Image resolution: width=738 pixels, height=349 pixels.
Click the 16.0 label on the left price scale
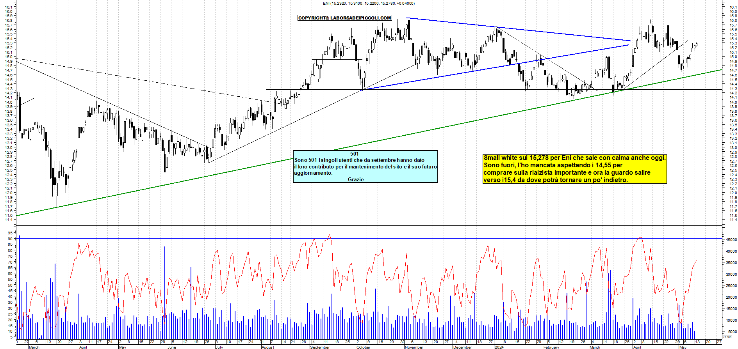pyautogui.click(x=9, y=12)
